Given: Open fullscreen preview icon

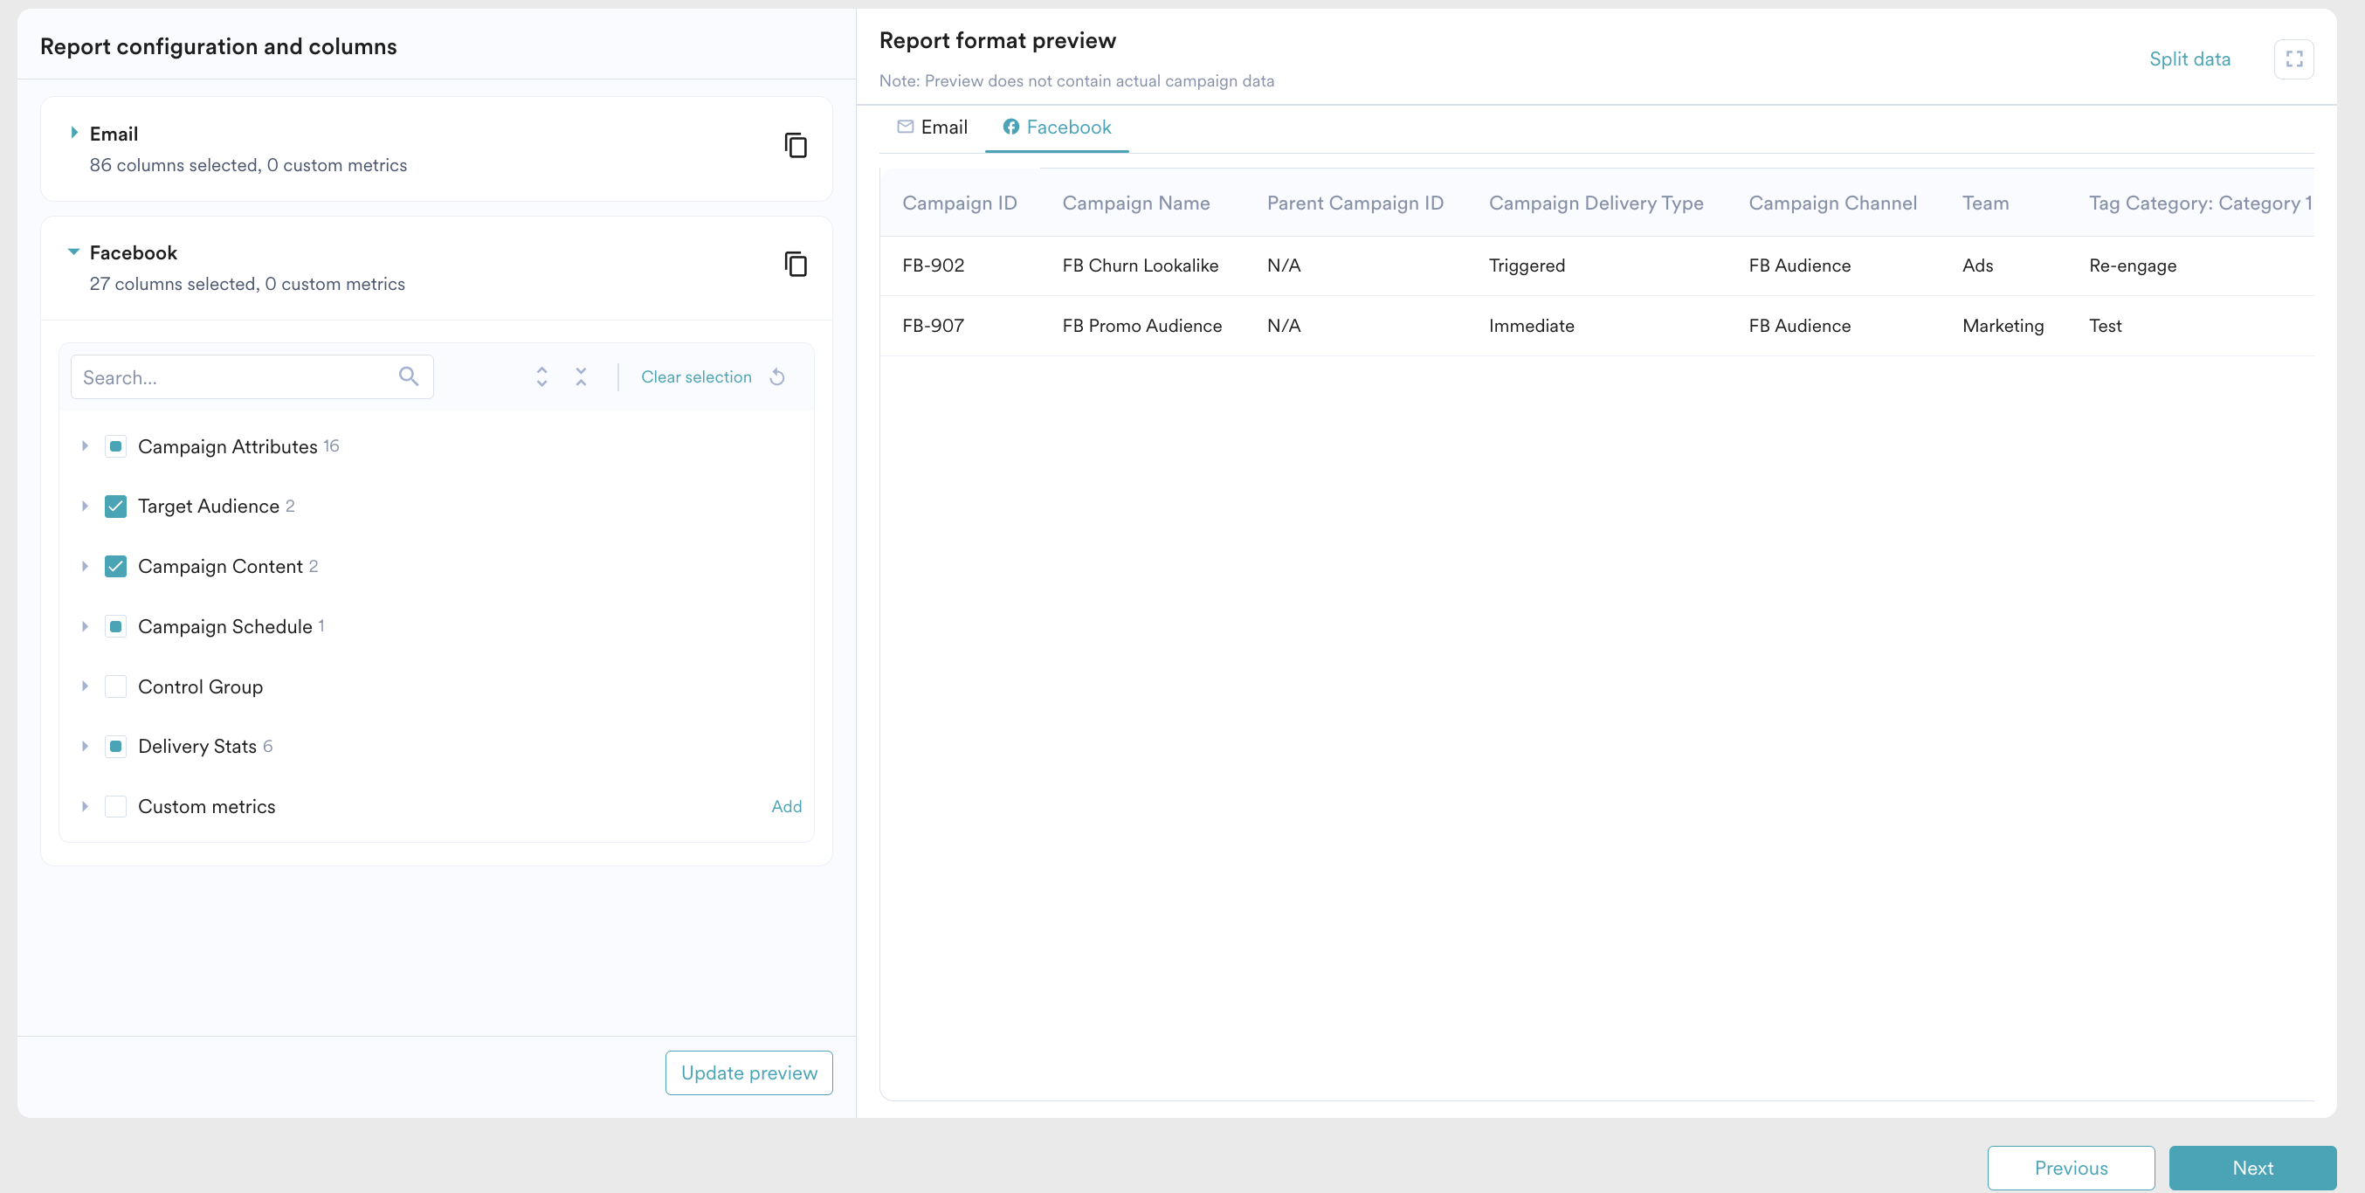Looking at the screenshot, I should [x=2293, y=59].
